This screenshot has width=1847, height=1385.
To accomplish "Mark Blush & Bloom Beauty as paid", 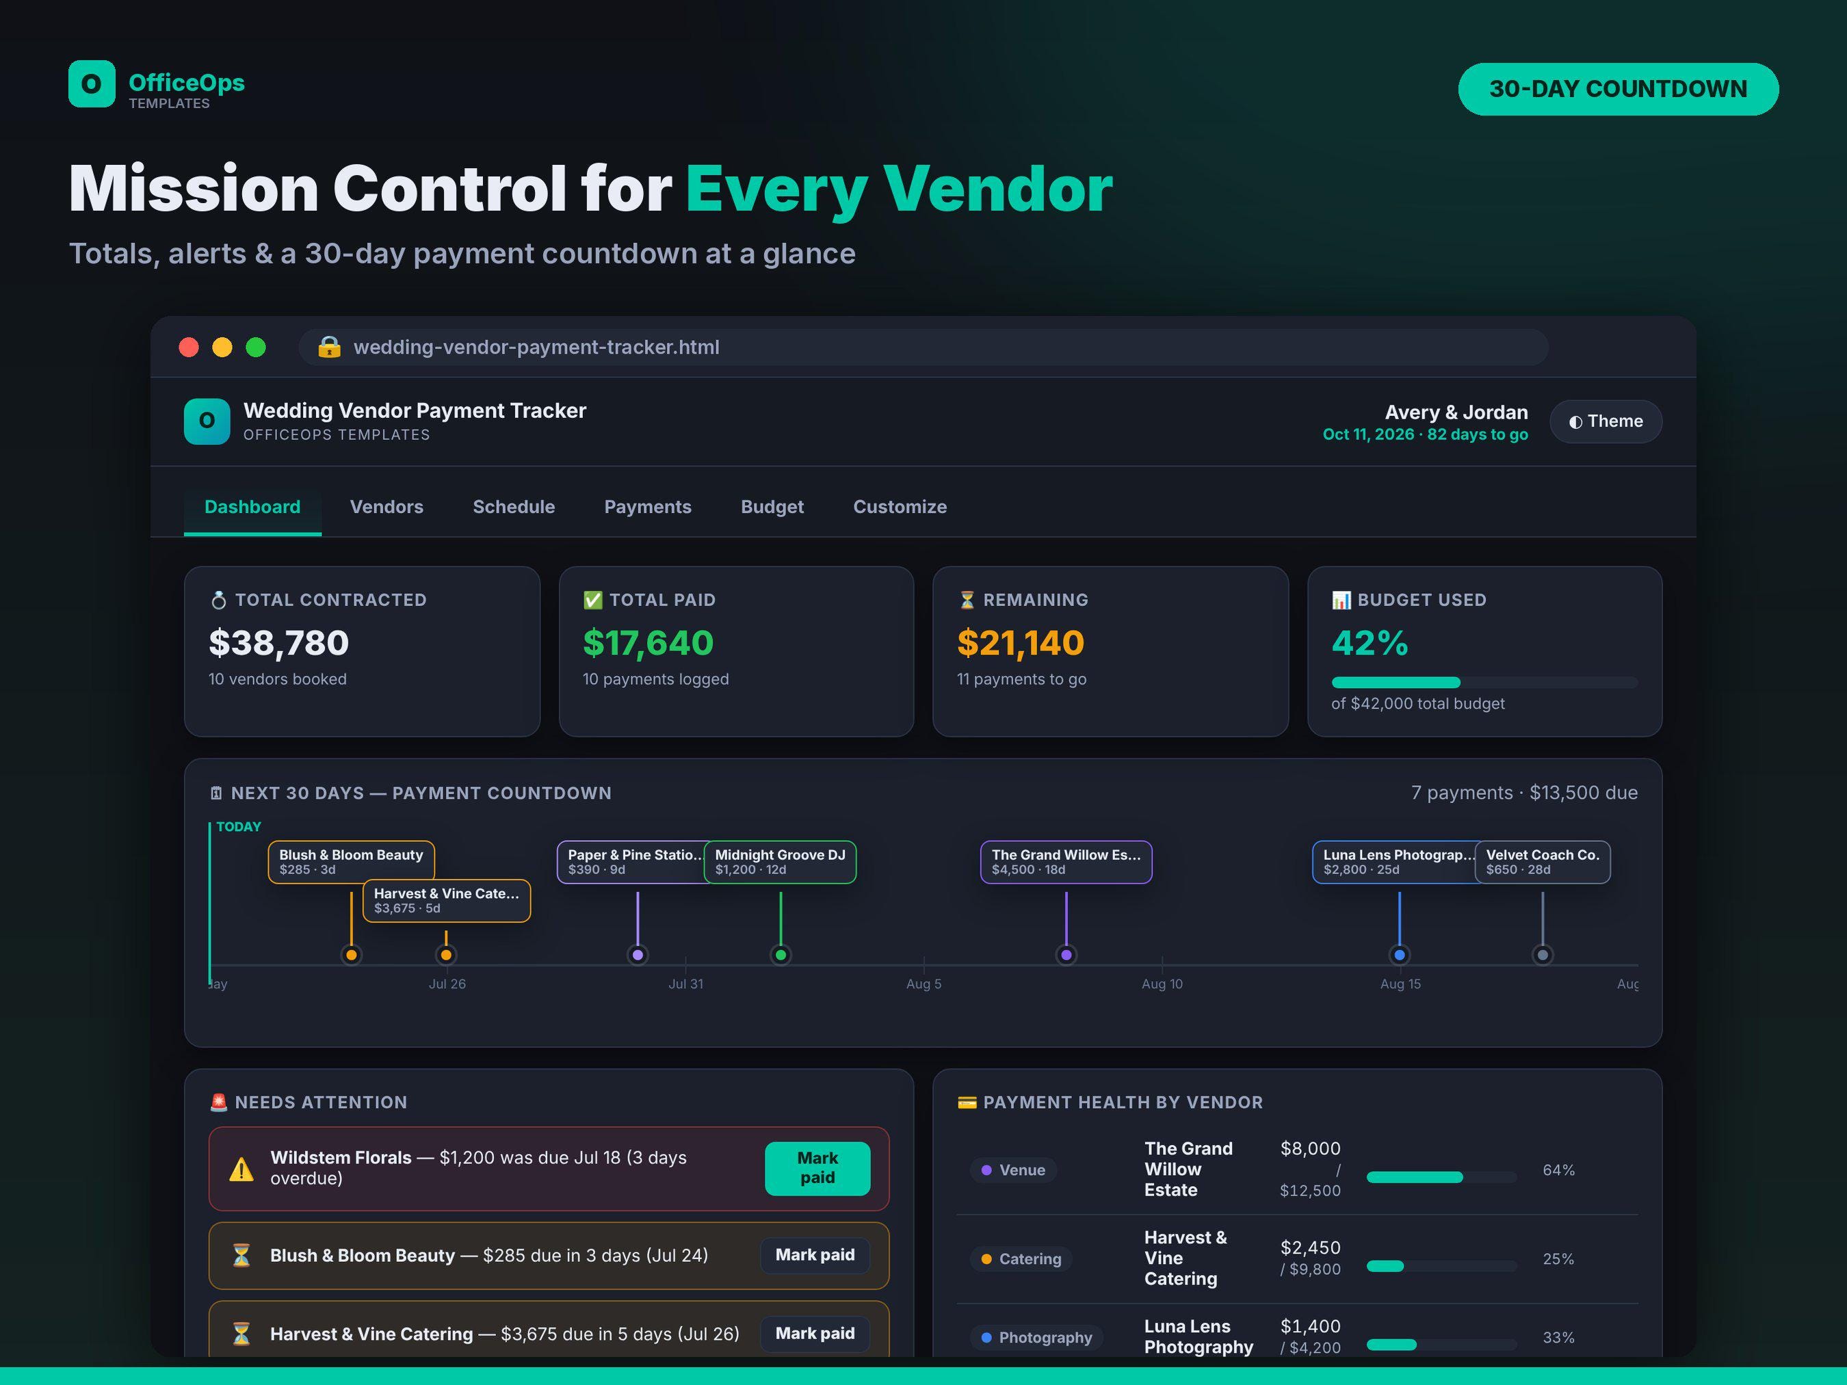I will click(815, 1255).
